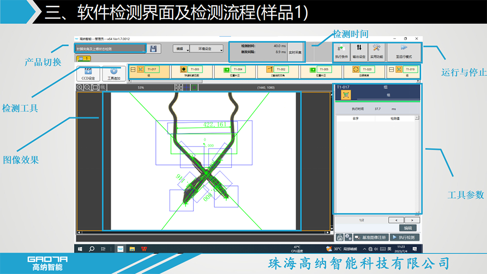Open the 编辑 dropdown menu

click(181, 49)
